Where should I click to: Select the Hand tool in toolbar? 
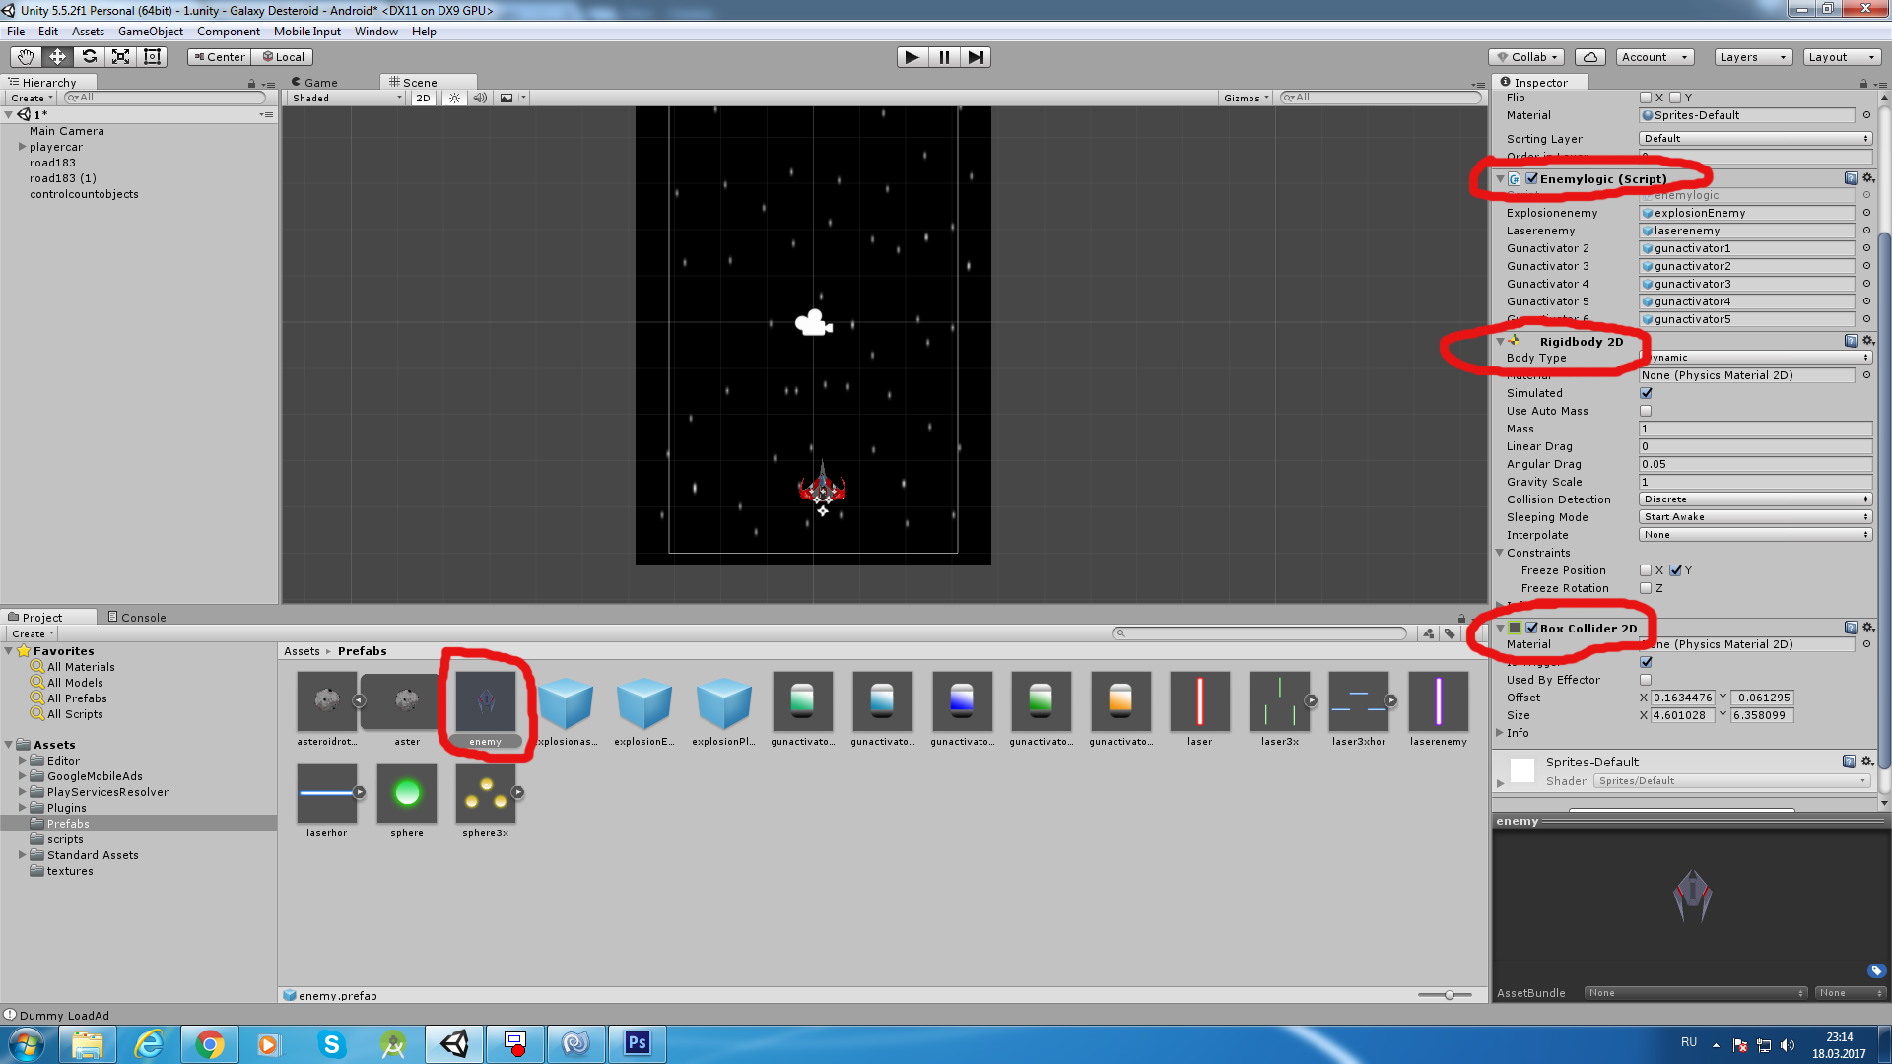(x=26, y=57)
